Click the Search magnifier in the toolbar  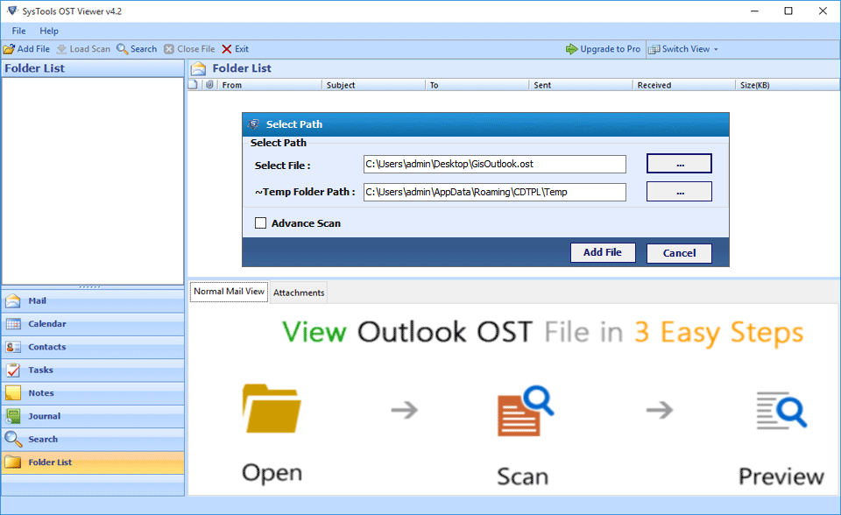tap(123, 49)
